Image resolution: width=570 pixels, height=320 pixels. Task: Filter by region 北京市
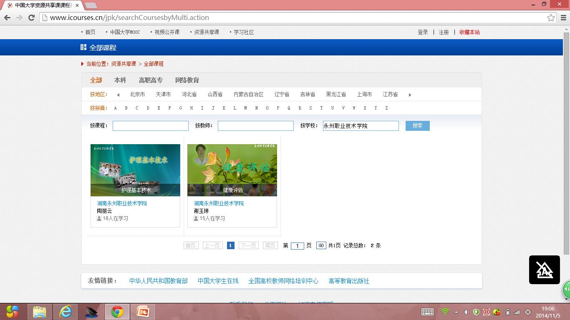click(x=137, y=95)
